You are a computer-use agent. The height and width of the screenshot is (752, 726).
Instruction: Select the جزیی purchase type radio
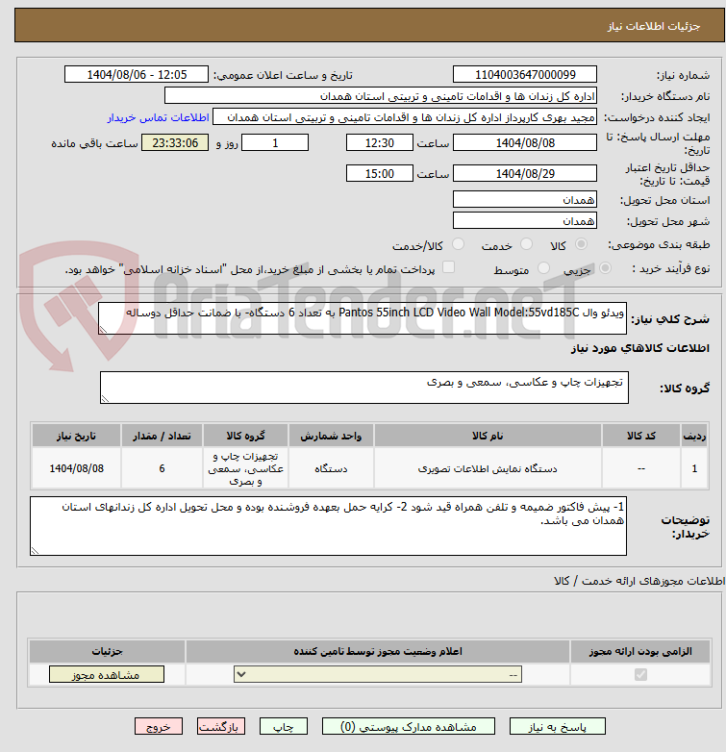click(605, 268)
